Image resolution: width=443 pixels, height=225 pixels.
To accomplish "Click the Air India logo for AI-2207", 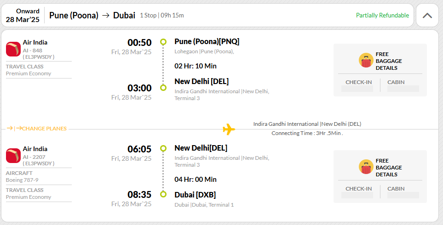I will click(x=13, y=156).
